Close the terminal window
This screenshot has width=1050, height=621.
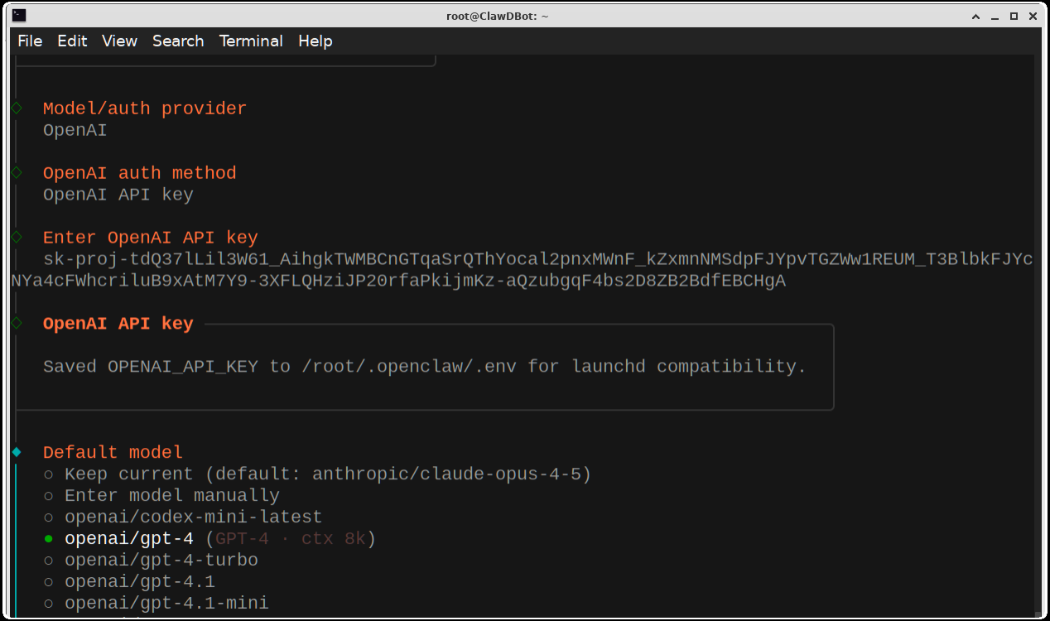point(1033,16)
